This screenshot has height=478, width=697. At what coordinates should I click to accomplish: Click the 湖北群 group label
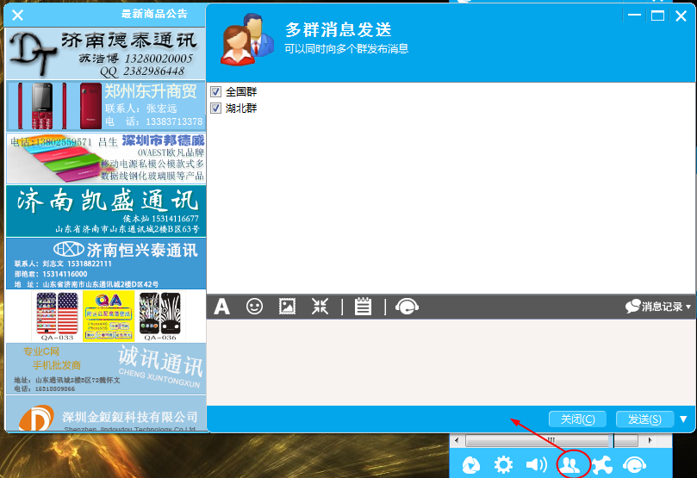[x=241, y=108]
